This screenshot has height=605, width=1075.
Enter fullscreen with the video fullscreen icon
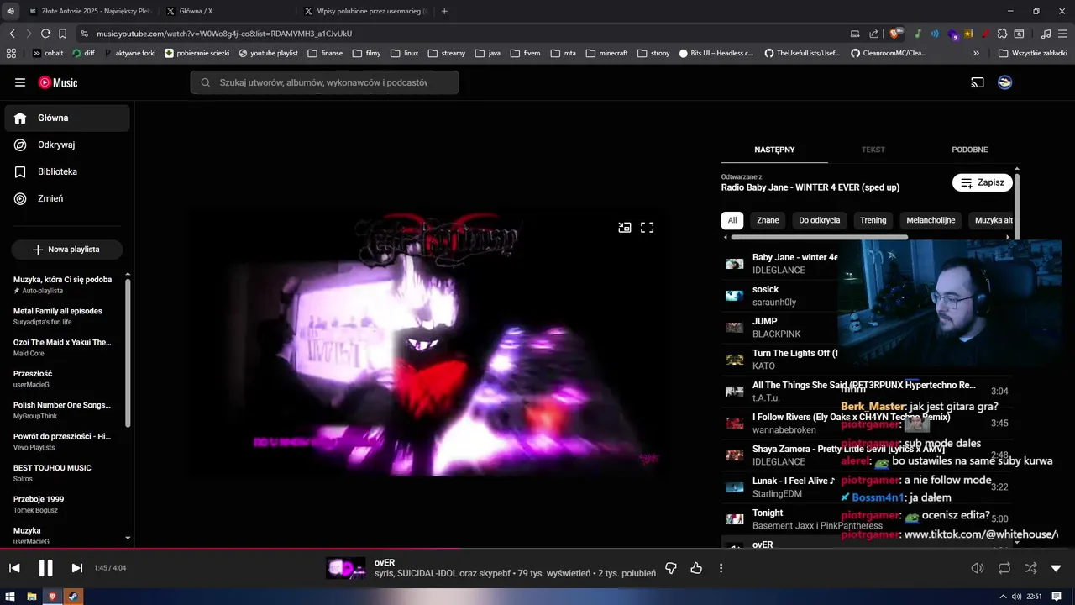pos(648,228)
